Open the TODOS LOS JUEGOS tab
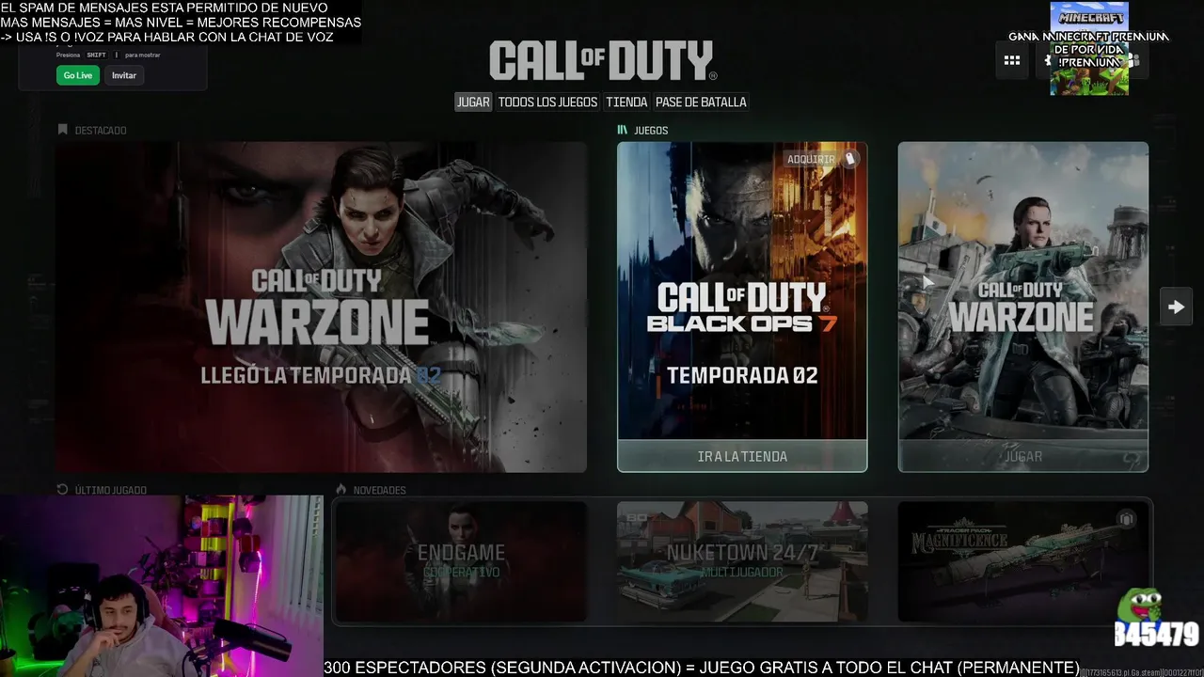This screenshot has width=1204, height=677. [x=547, y=102]
